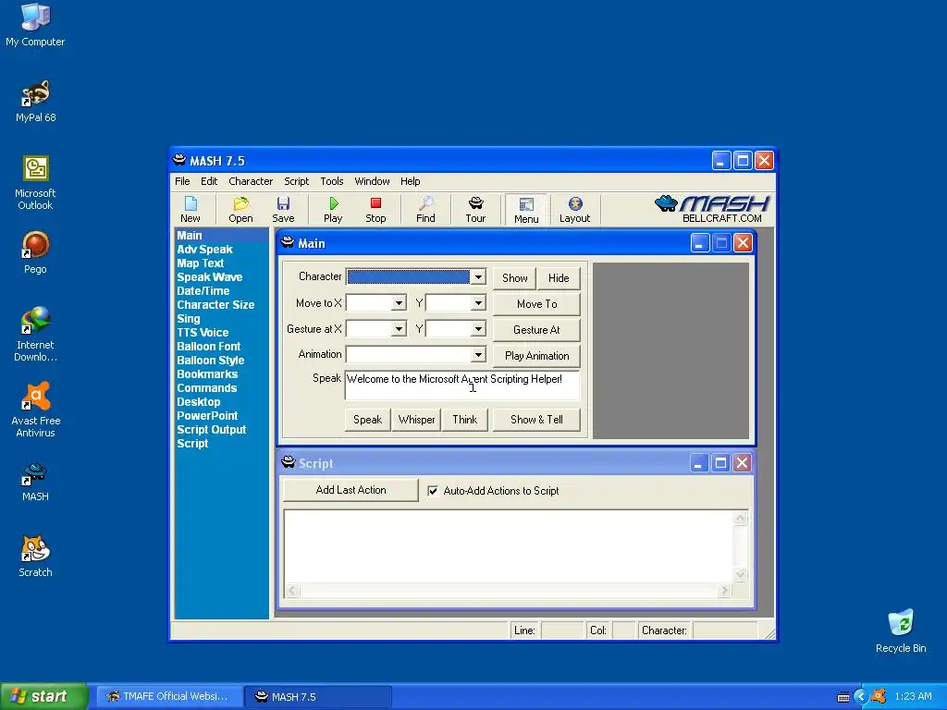Viewport: 947px width, 710px height.
Task: Click the Think button
Action: [x=465, y=420]
